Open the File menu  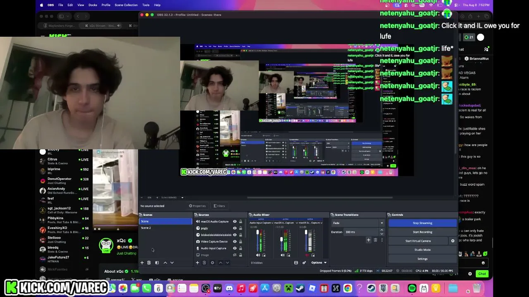pos(60,5)
